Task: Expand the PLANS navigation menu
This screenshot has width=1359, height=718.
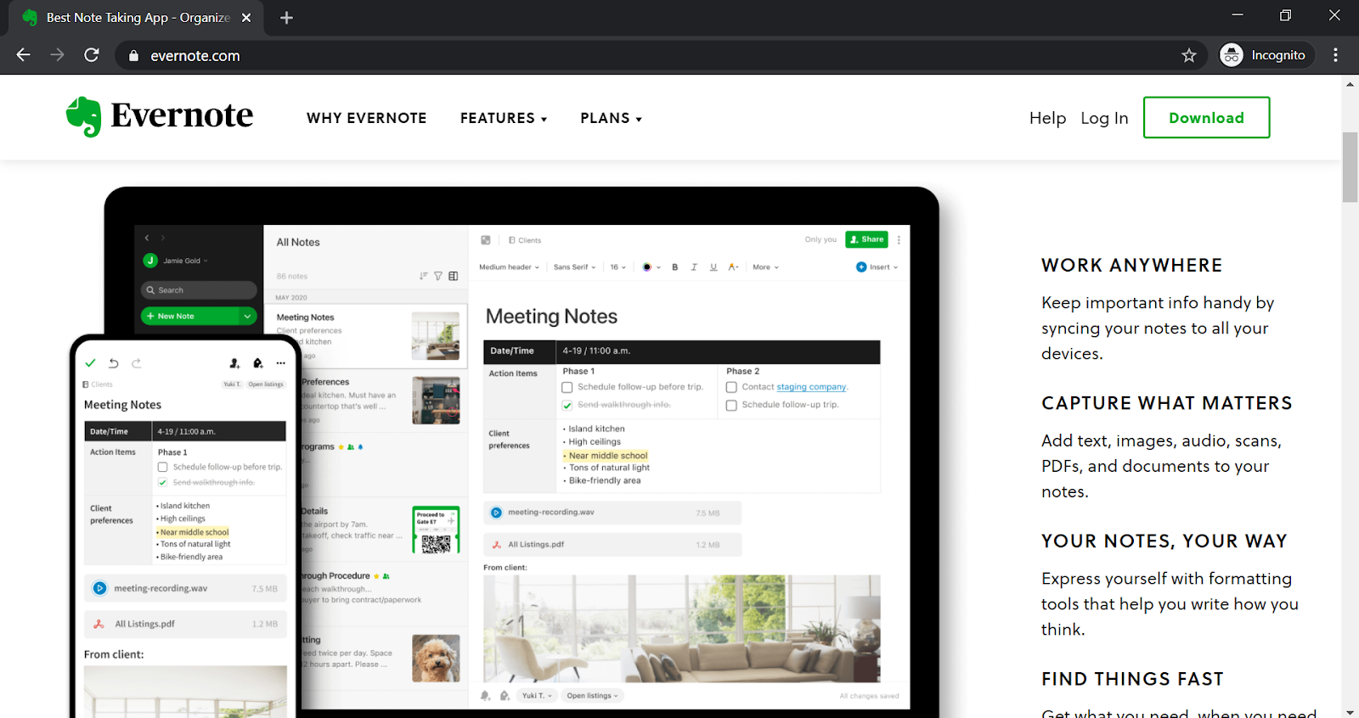Action: [x=611, y=118]
